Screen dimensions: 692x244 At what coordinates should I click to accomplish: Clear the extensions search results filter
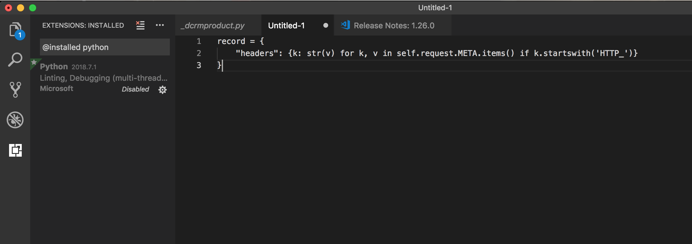click(140, 25)
